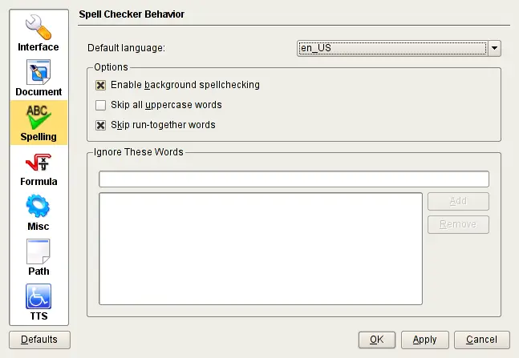
Task: Click the Spelling ABC checkmark icon
Action: pos(39,117)
